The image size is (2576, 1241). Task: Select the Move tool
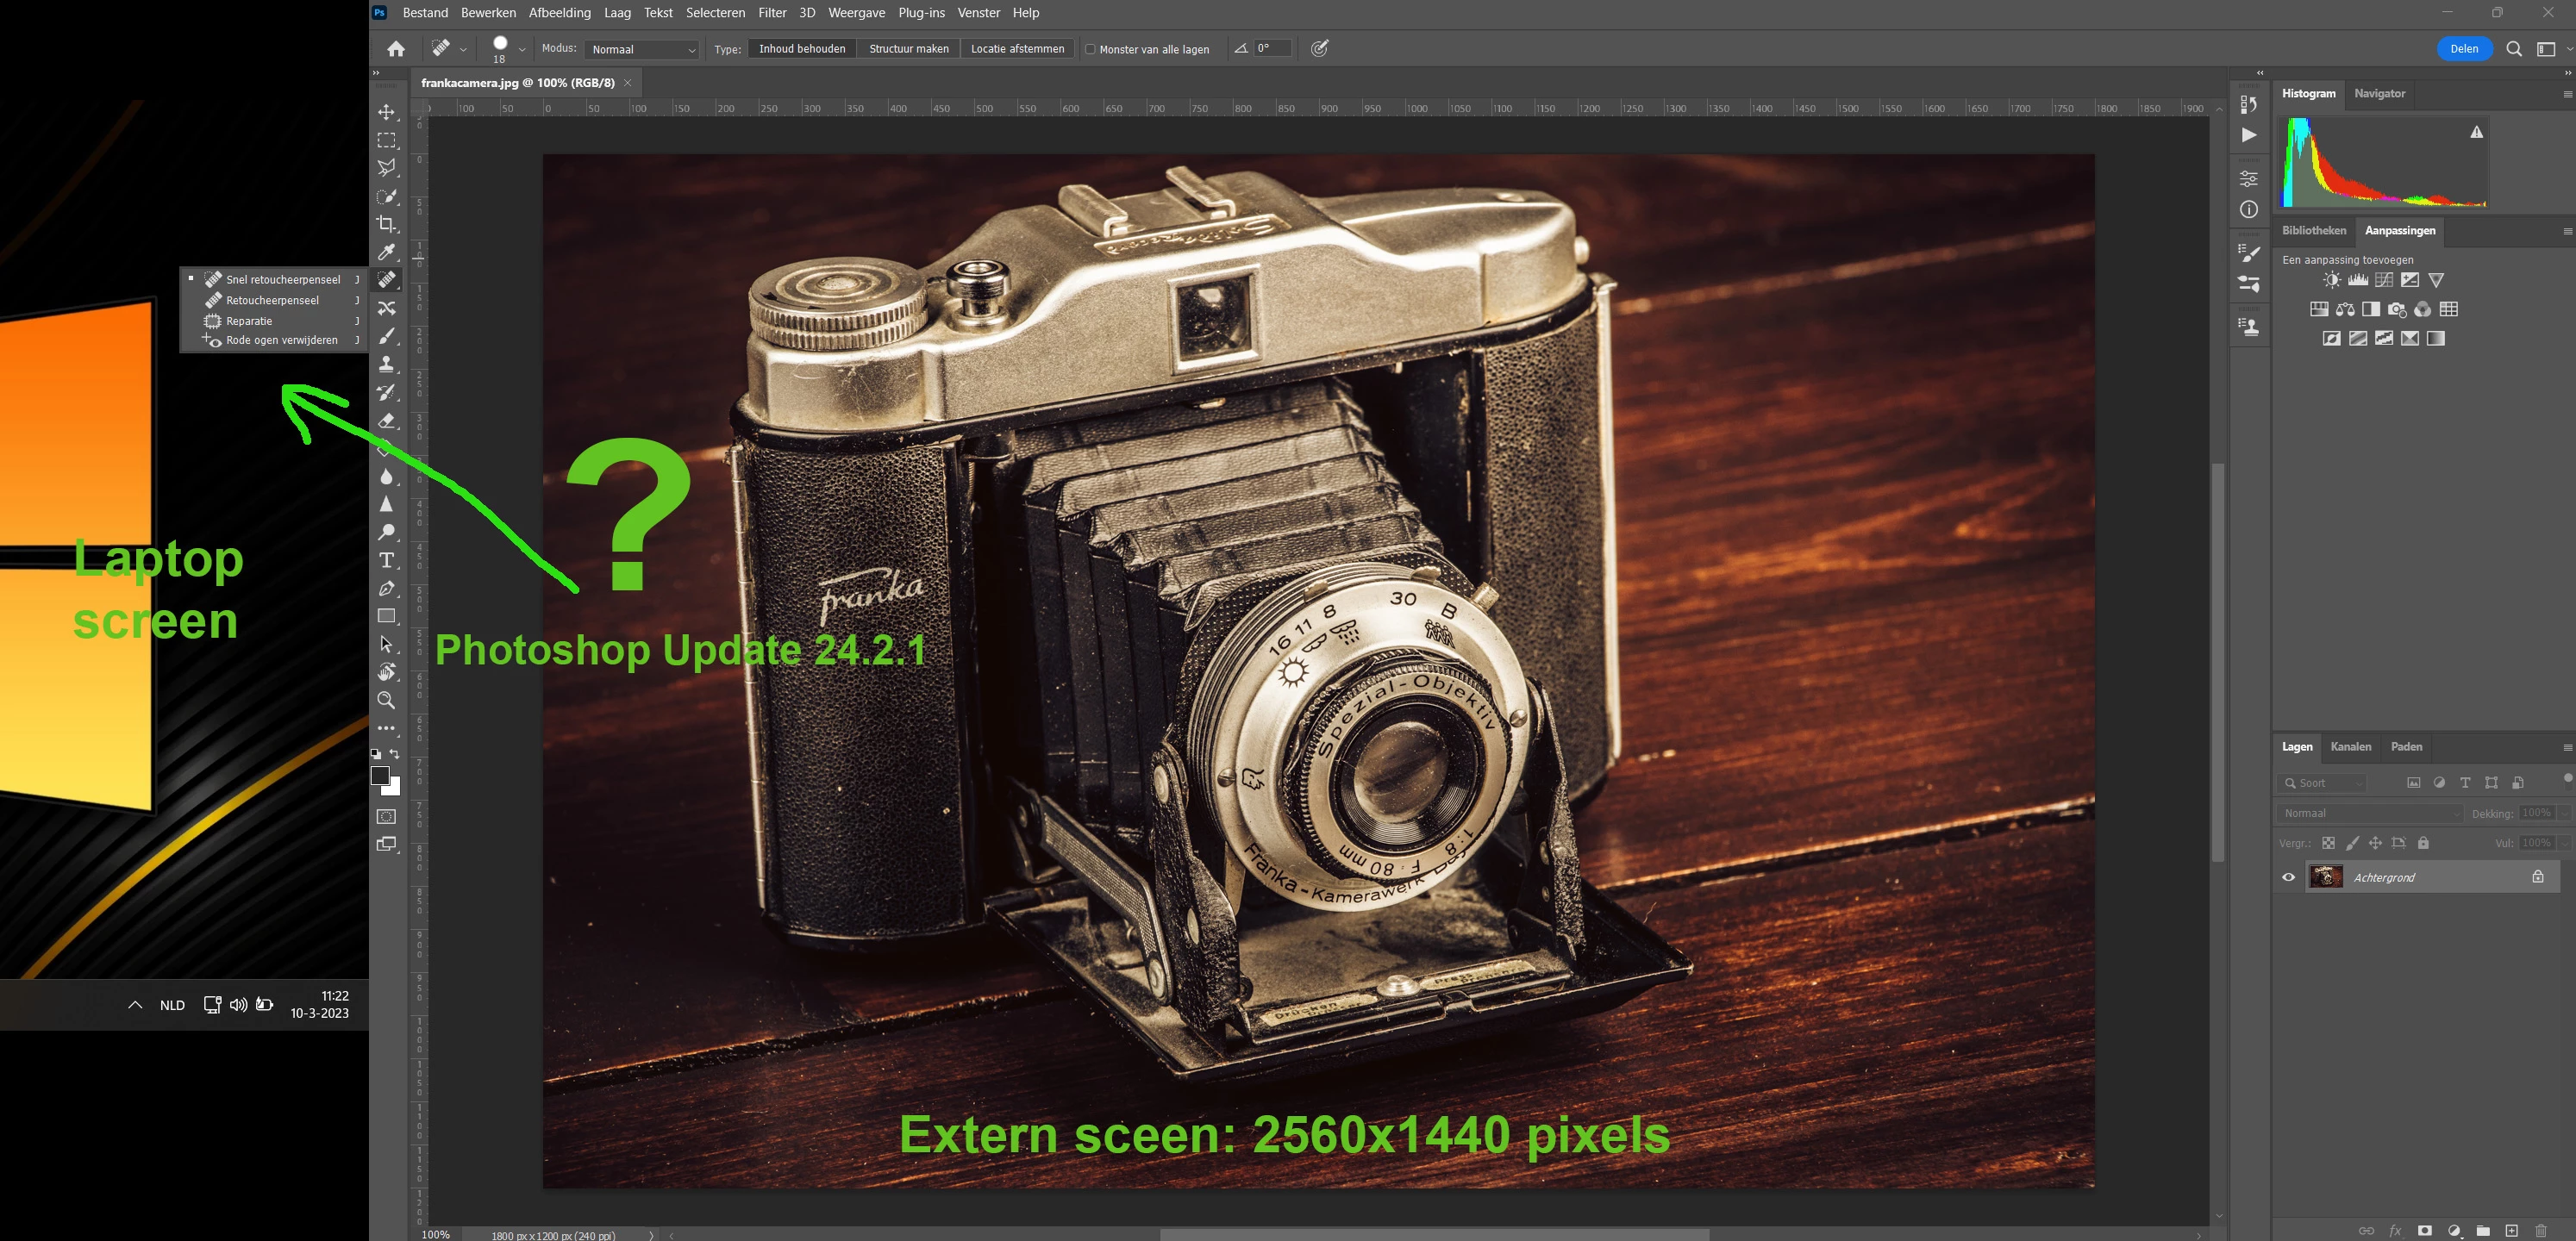pos(387,112)
